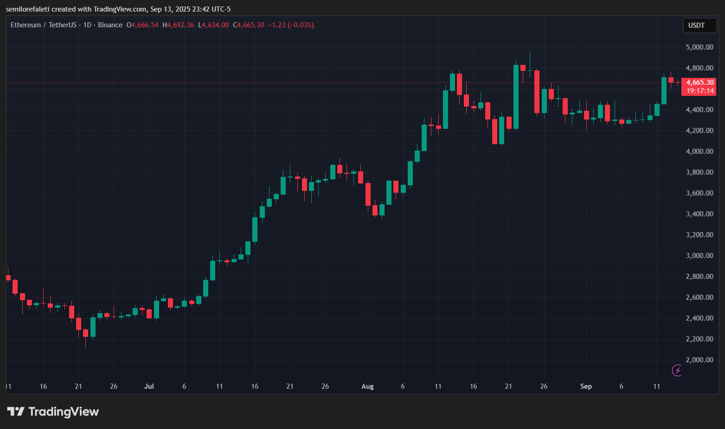Click the Binance exchange name in the legend
Viewport: 725px width, 429px height.
click(x=110, y=25)
